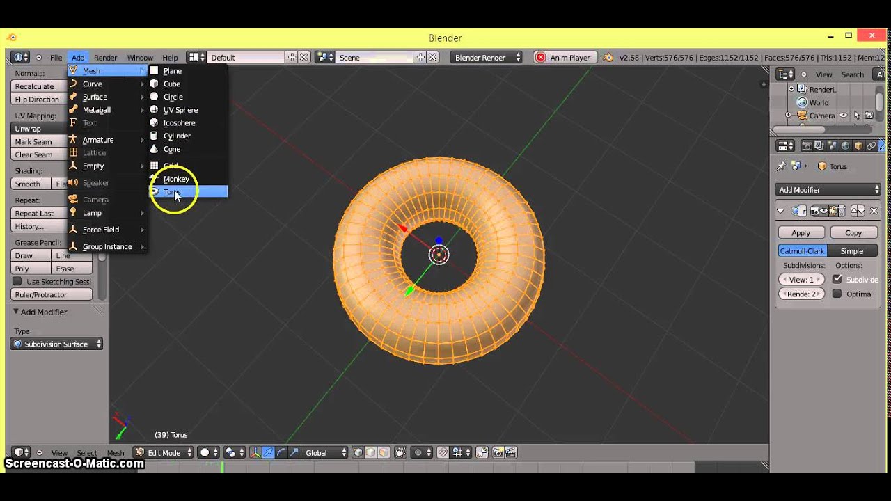This screenshot has width=891, height=501.
Task: Click the Render subdivisions field
Action: coord(801,294)
